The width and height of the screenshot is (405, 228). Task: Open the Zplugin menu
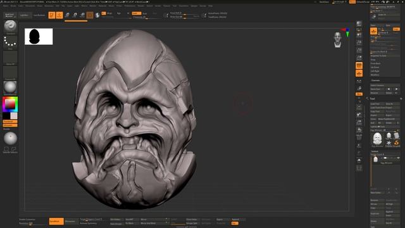pyautogui.click(x=194, y=6)
